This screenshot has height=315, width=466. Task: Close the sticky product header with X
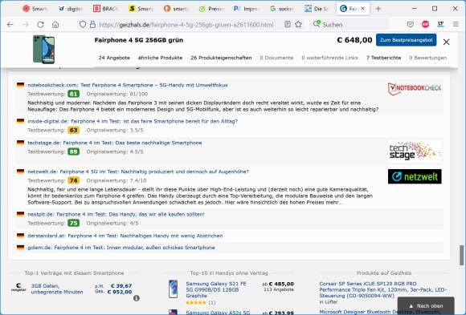446,42
